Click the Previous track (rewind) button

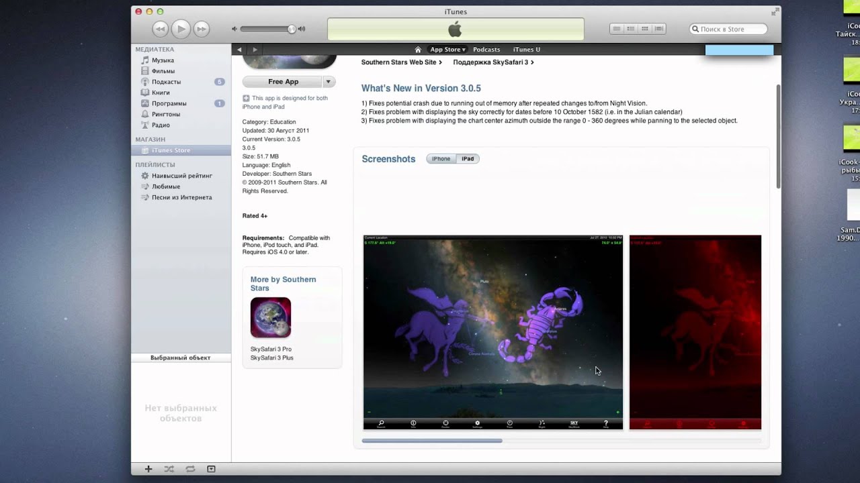point(160,29)
